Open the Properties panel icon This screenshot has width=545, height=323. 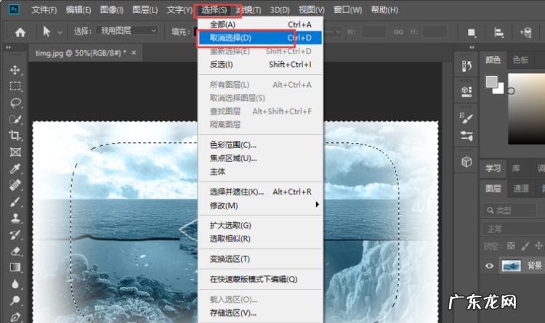(467, 91)
